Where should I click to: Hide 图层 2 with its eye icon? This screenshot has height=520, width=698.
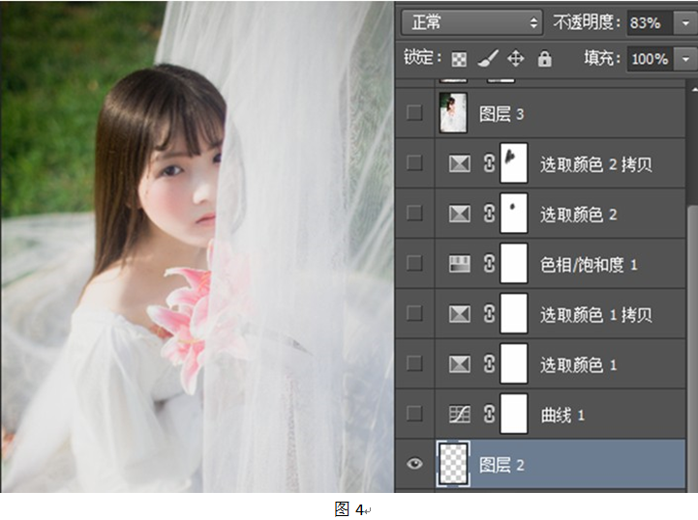click(414, 464)
